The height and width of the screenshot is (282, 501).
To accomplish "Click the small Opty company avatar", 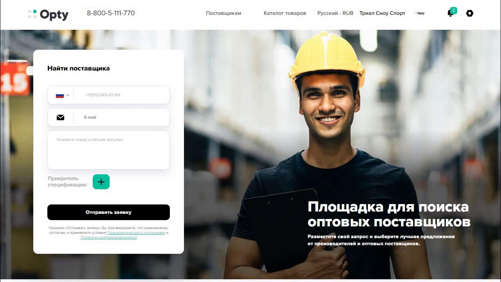I will point(420,13).
